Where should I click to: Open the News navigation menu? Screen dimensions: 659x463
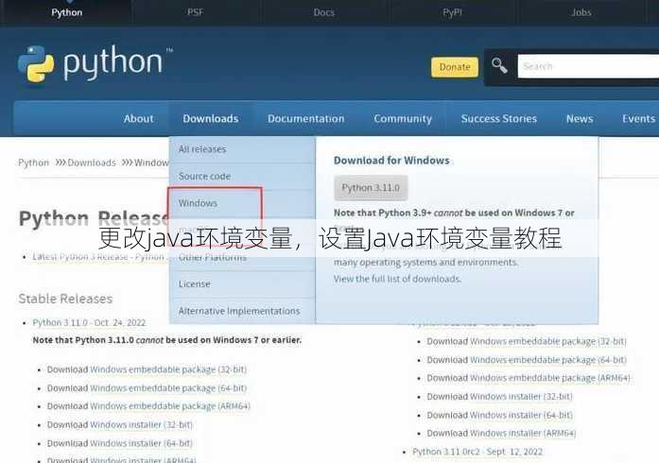coord(580,119)
